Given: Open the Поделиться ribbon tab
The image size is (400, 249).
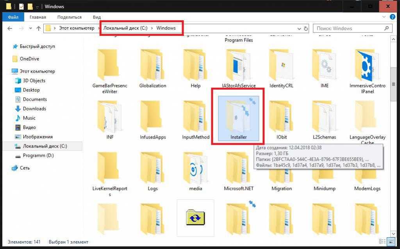Looking at the screenshot, I should pos(70,17).
